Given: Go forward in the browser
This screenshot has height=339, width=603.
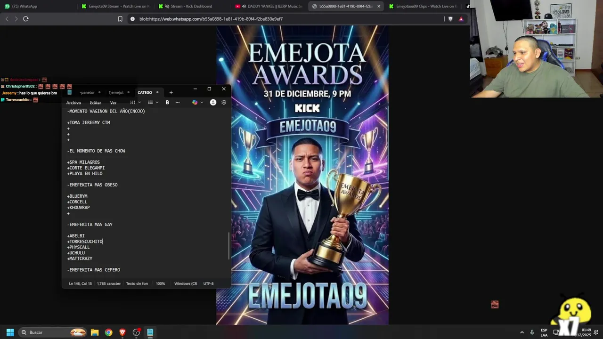Looking at the screenshot, I should point(16,19).
